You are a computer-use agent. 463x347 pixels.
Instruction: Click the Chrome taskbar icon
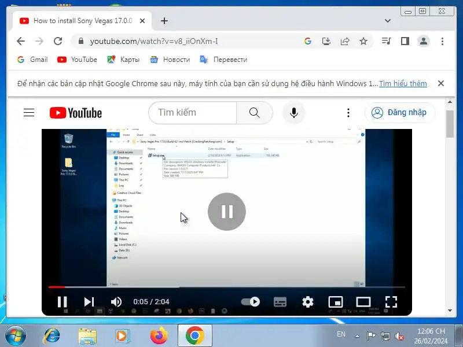pos(195,336)
